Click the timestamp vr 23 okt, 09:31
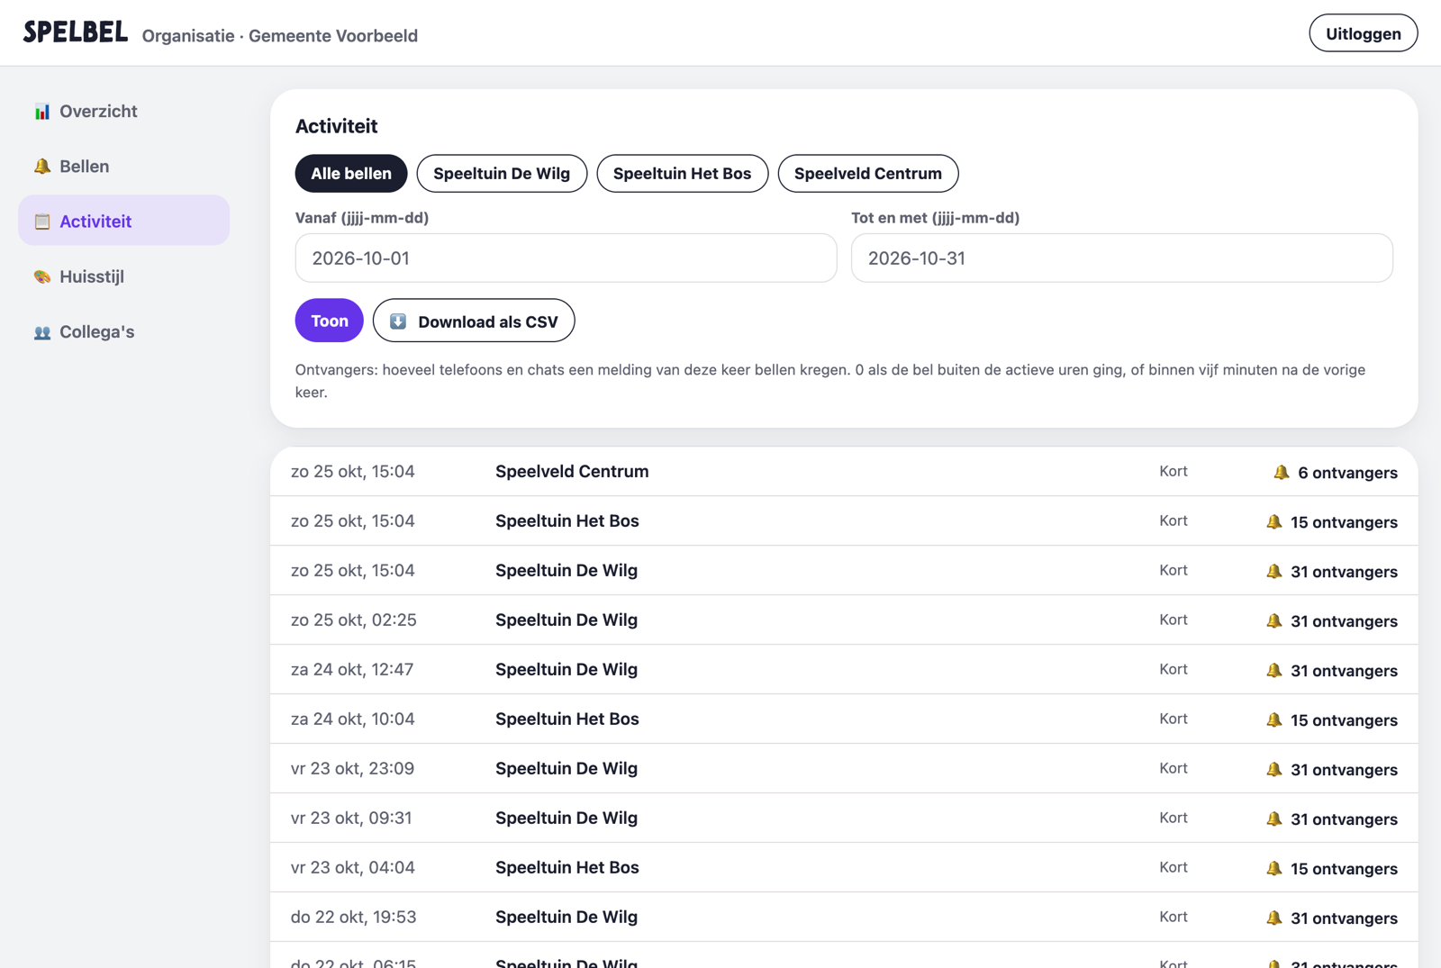The height and width of the screenshot is (968, 1441). pos(351,818)
